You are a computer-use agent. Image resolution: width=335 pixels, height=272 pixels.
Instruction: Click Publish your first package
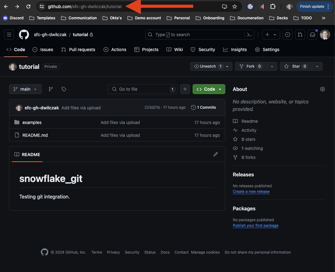[256, 226]
